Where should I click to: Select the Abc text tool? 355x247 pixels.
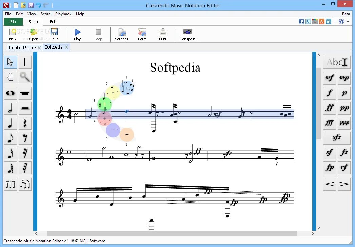tap(337, 62)
